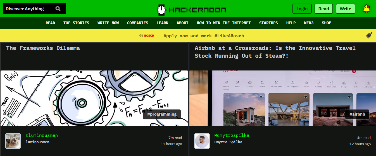Click the '4m read' text

tap(364, 138)
